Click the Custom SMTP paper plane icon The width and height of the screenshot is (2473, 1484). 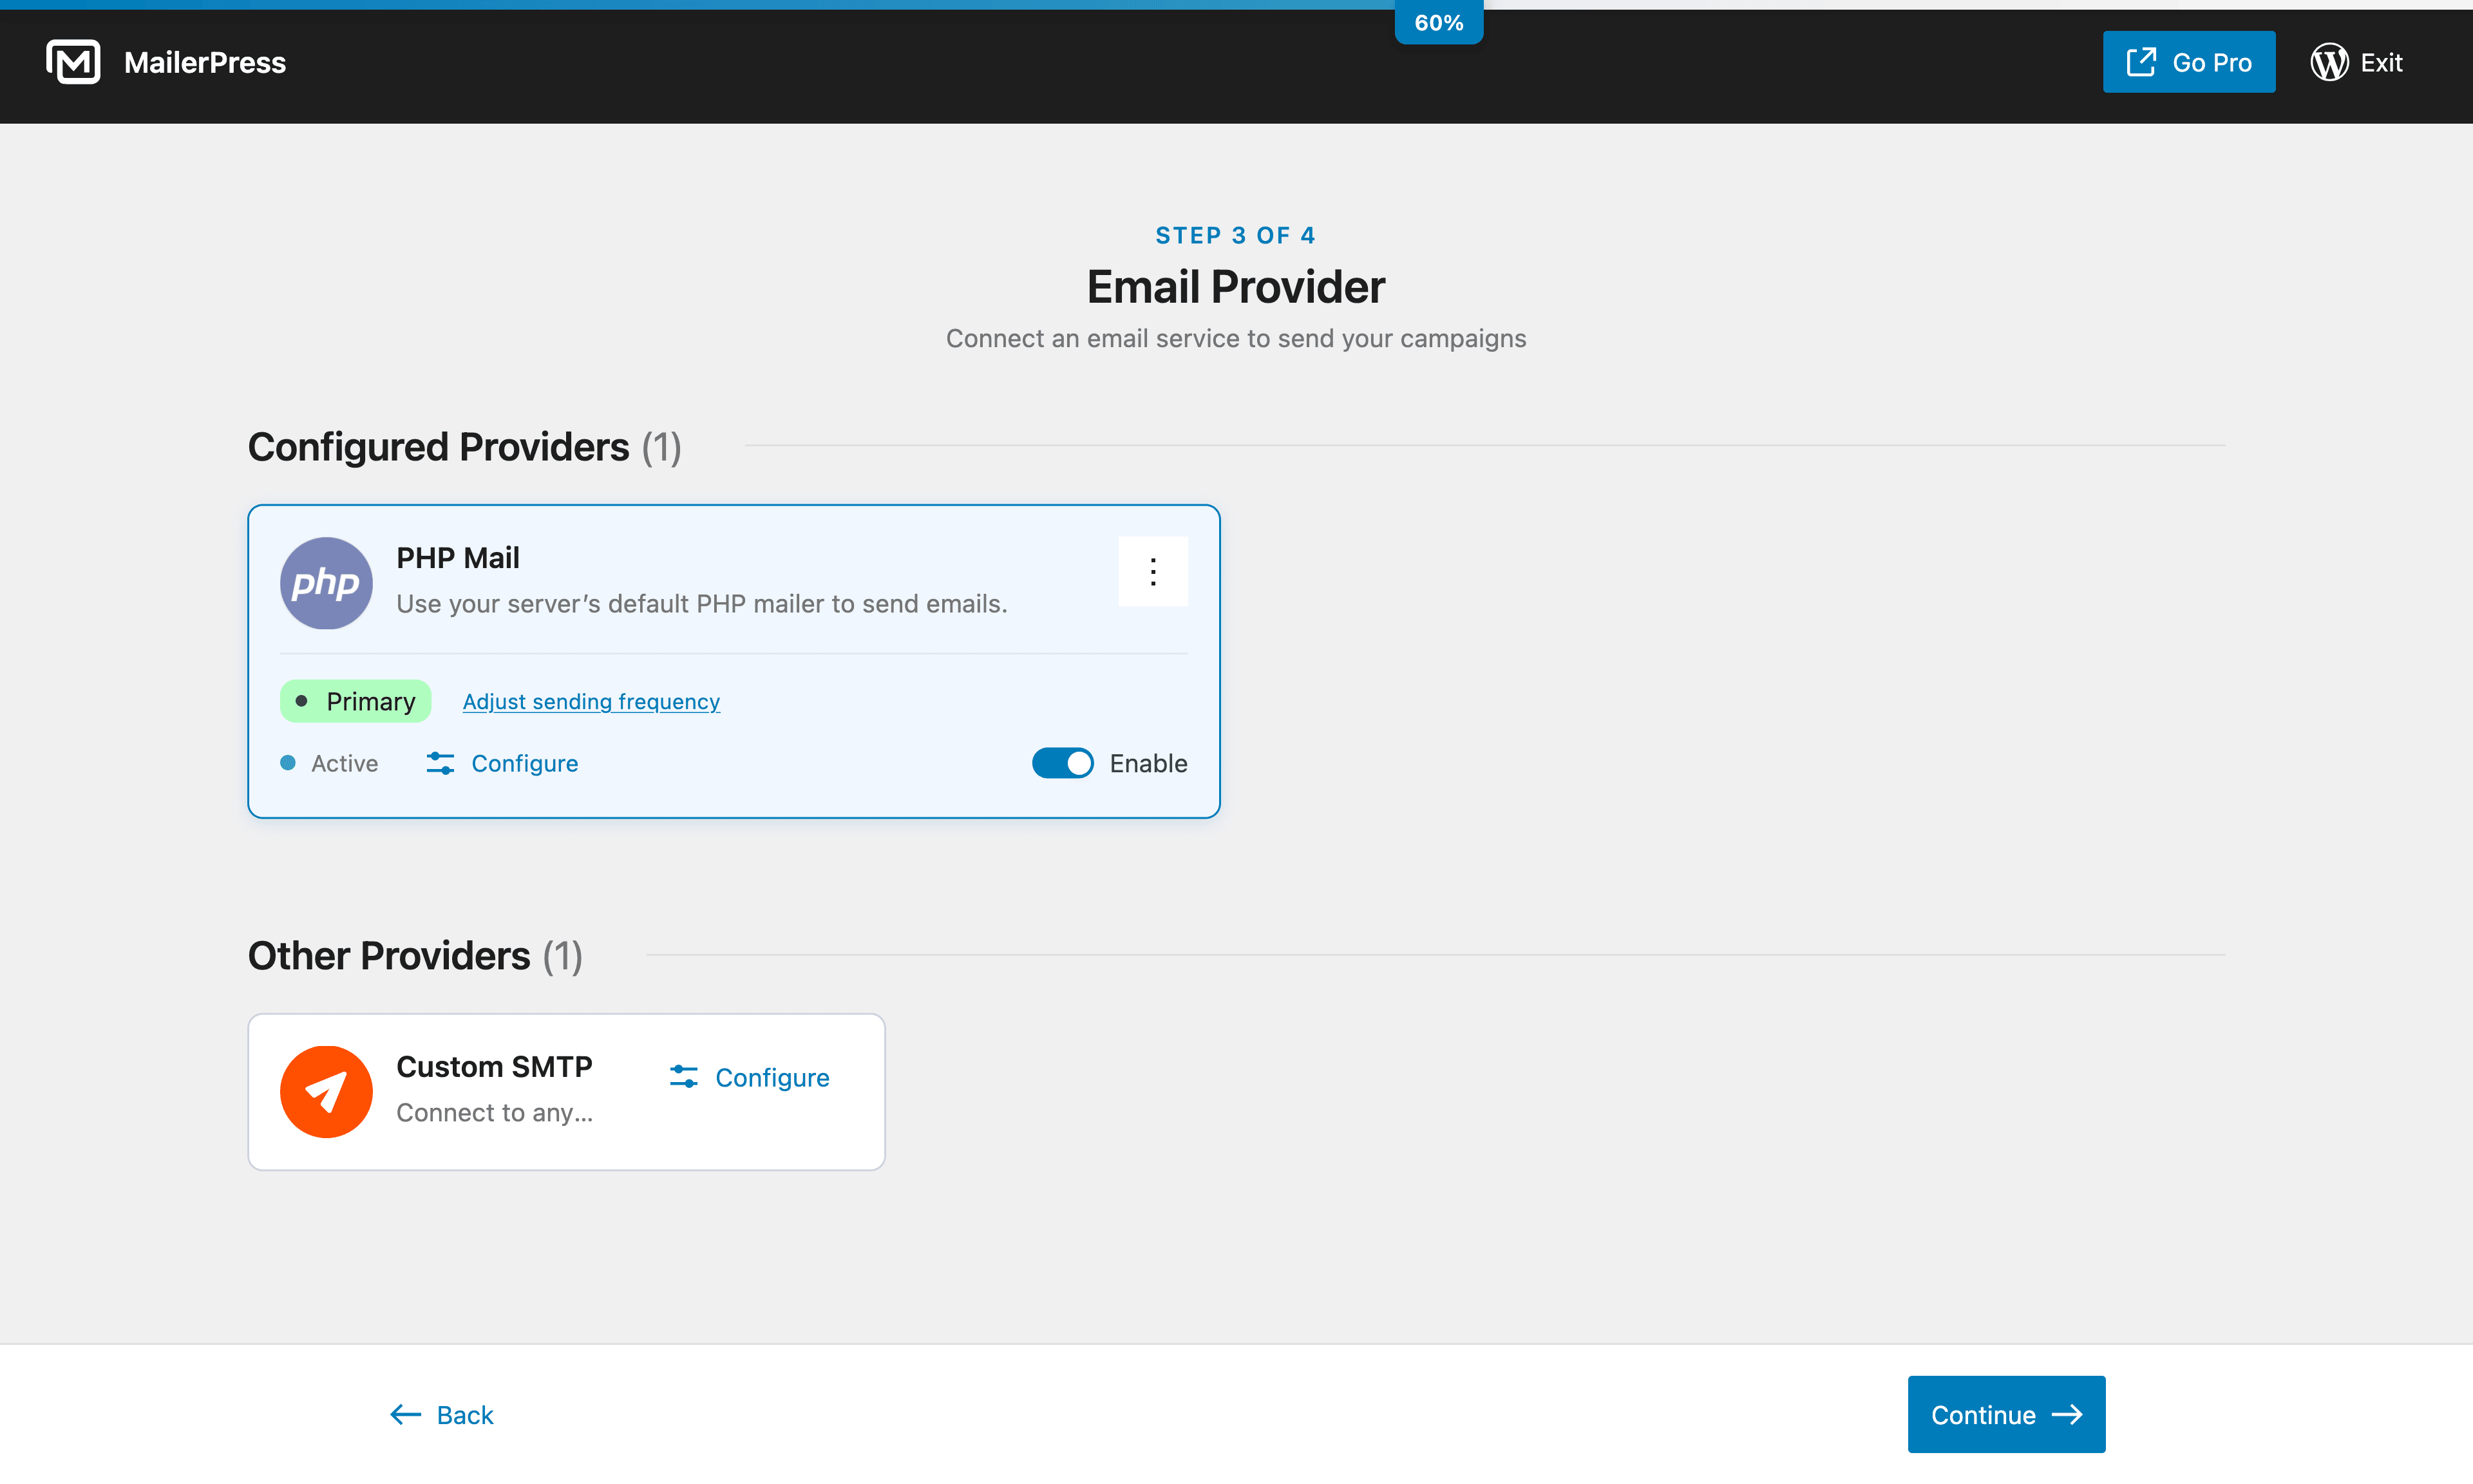pos(326,1091)
